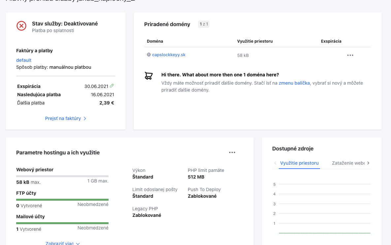Click the 1 z 1 domains count badge

point(204,24)
